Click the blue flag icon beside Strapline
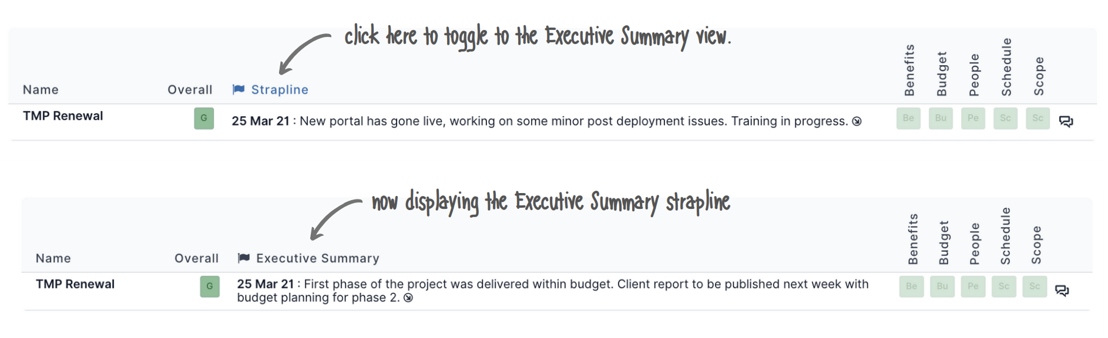Viewport: 1108px width, 338px height. click(239, 89)
